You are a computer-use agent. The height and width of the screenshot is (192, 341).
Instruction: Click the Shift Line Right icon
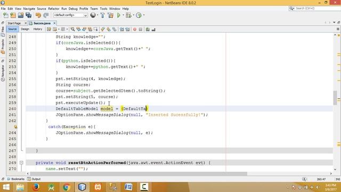pos(127,29)
